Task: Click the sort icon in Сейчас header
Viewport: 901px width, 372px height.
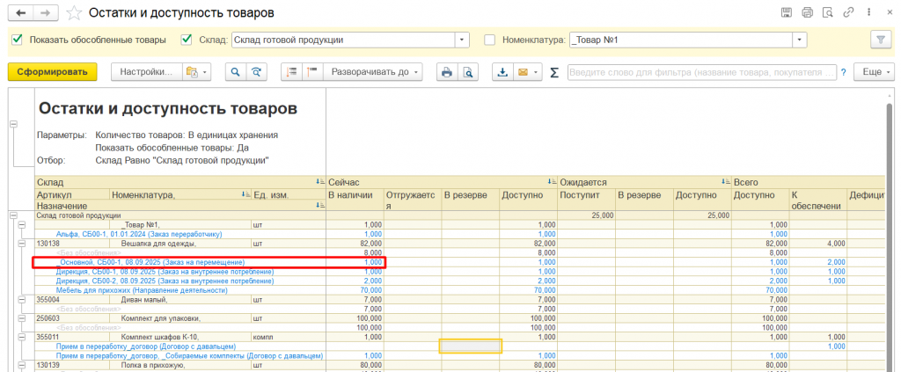Action: (553, 182)
